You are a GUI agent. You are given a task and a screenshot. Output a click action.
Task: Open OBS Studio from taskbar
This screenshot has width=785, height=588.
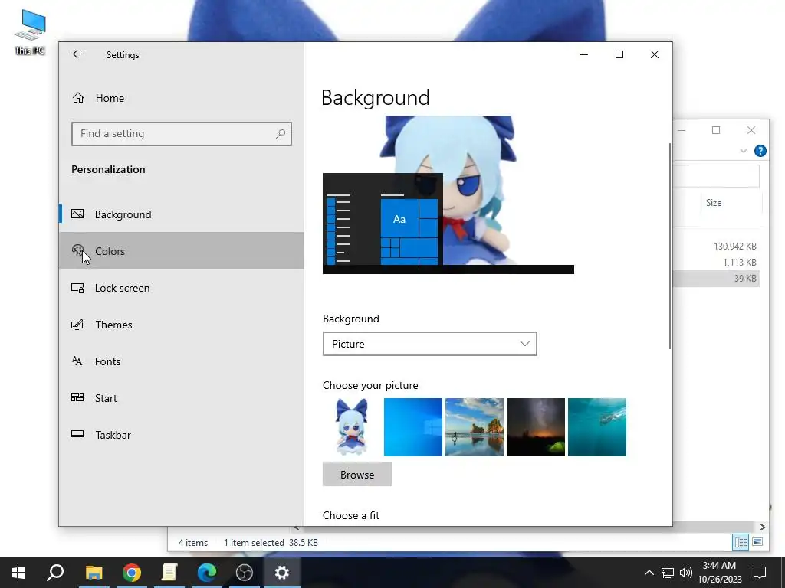(245, 573)
